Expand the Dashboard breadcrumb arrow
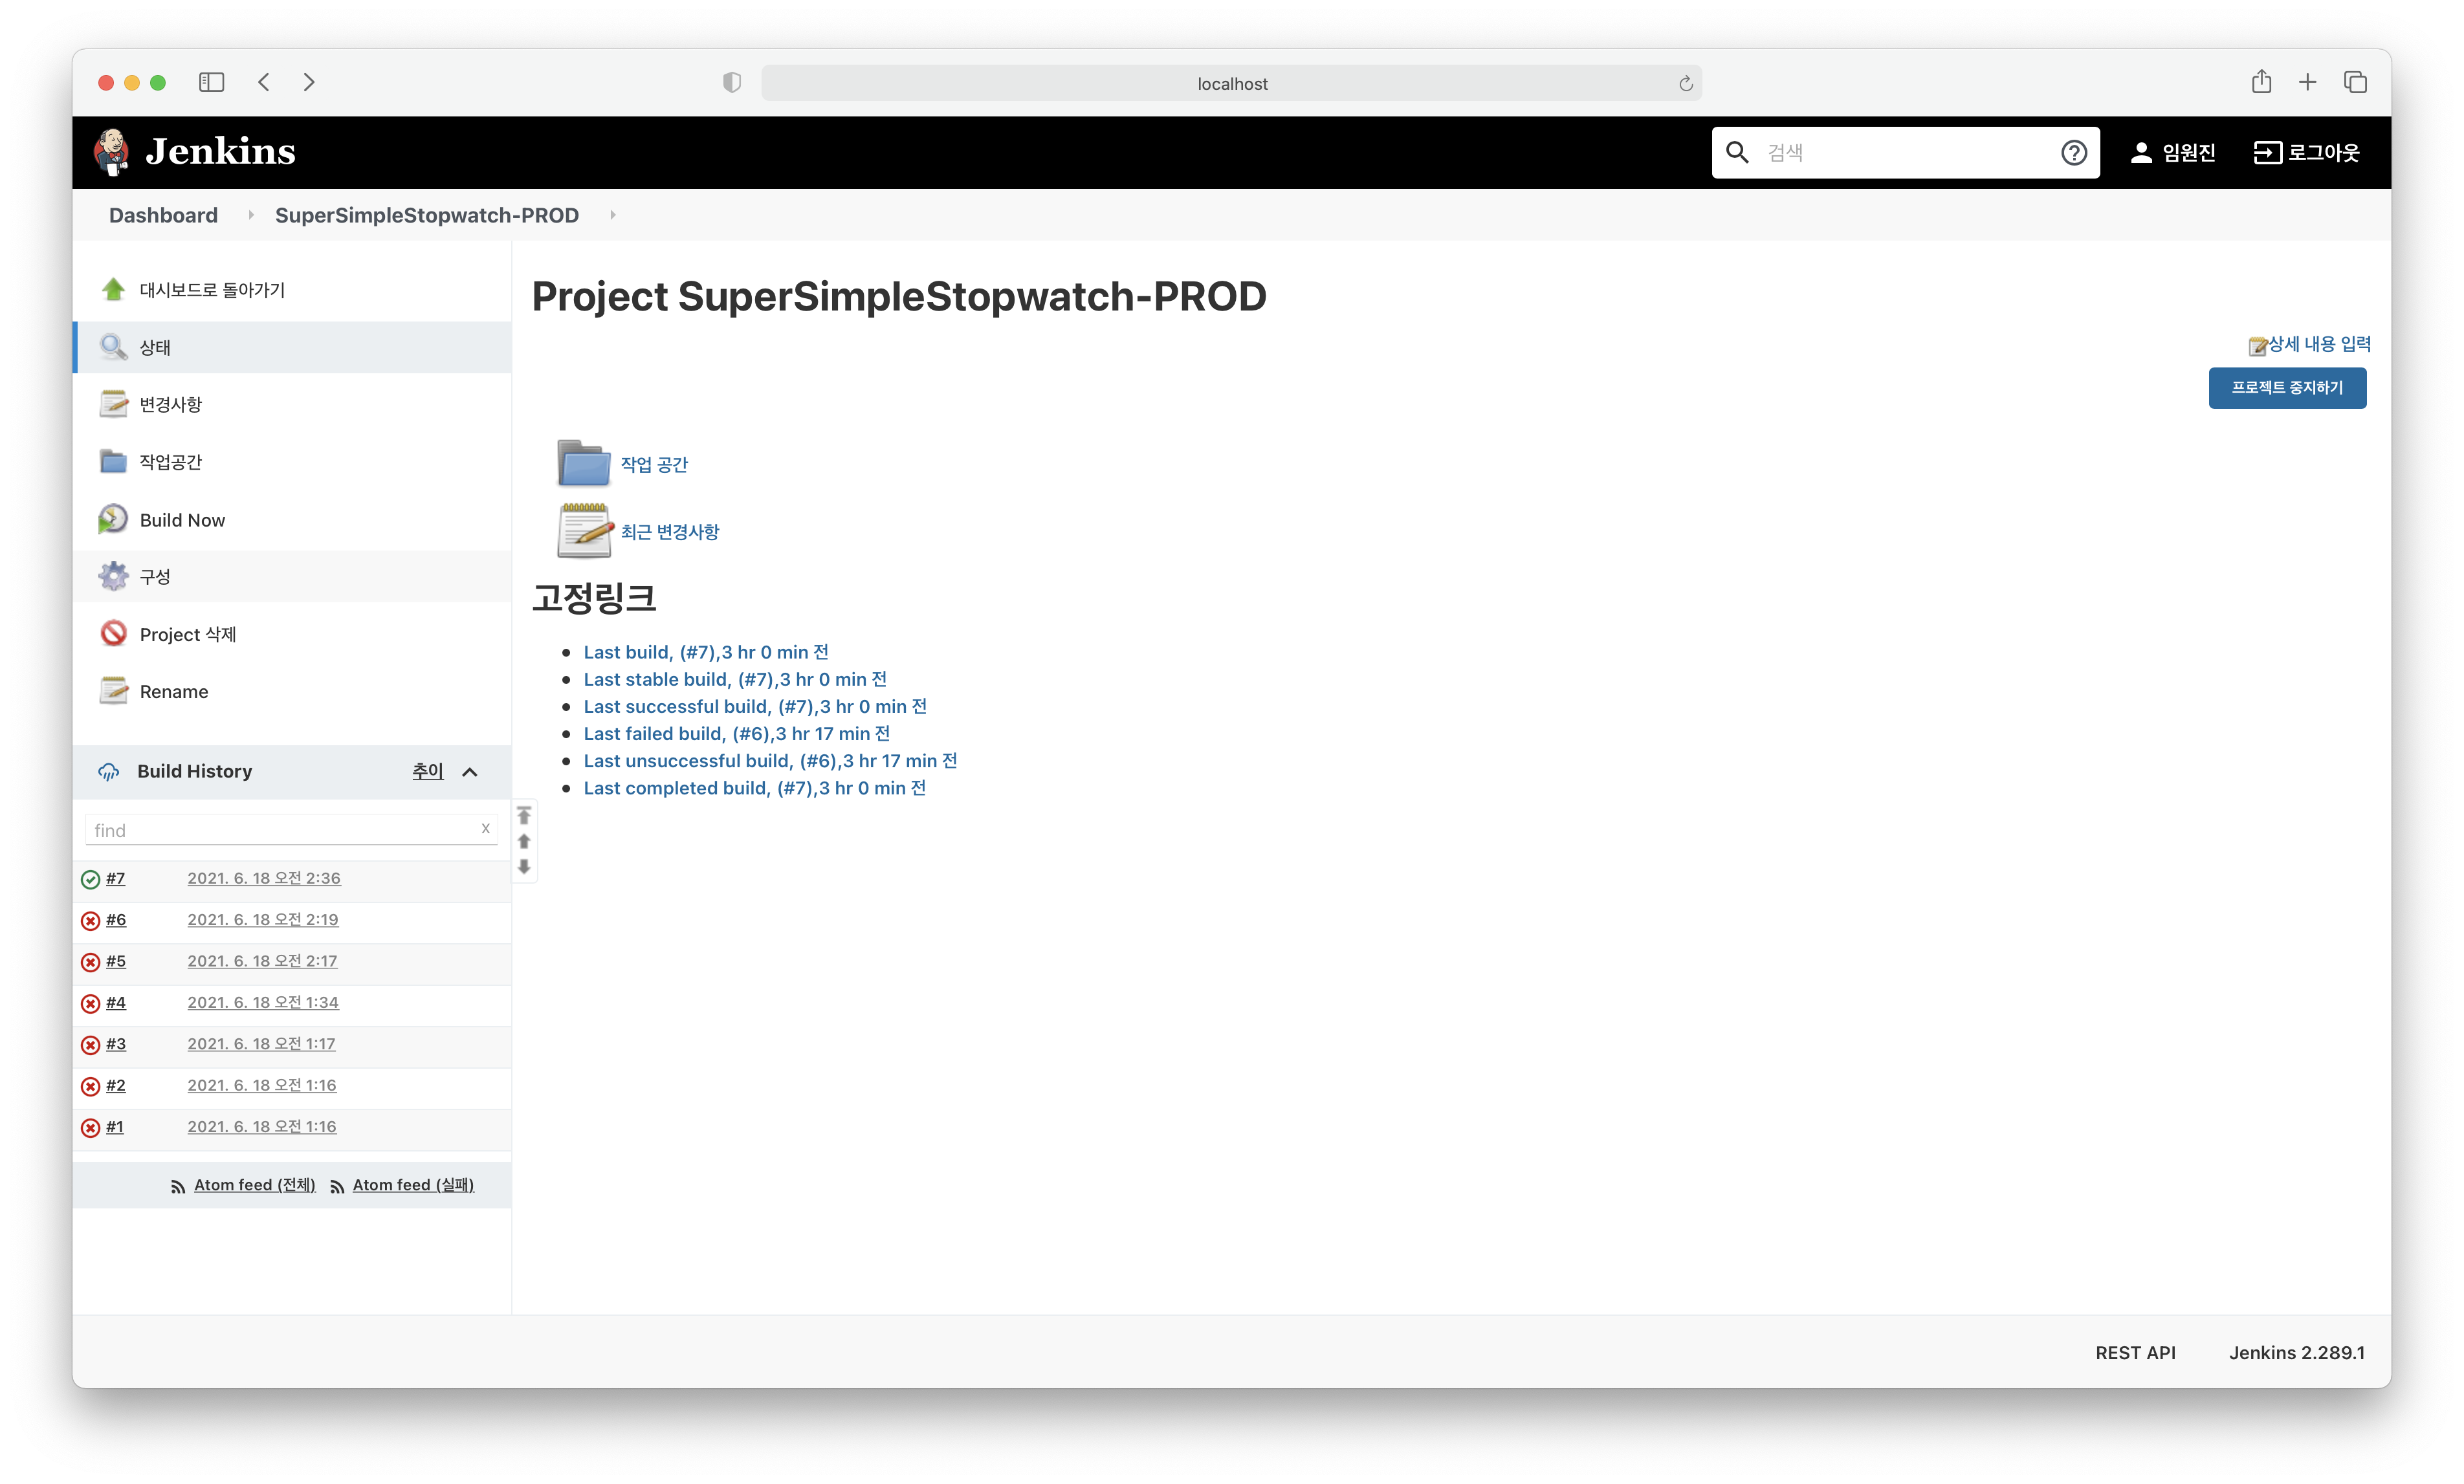The width and height of the screenshot is (2464, 1484). [x=250, y=215]
